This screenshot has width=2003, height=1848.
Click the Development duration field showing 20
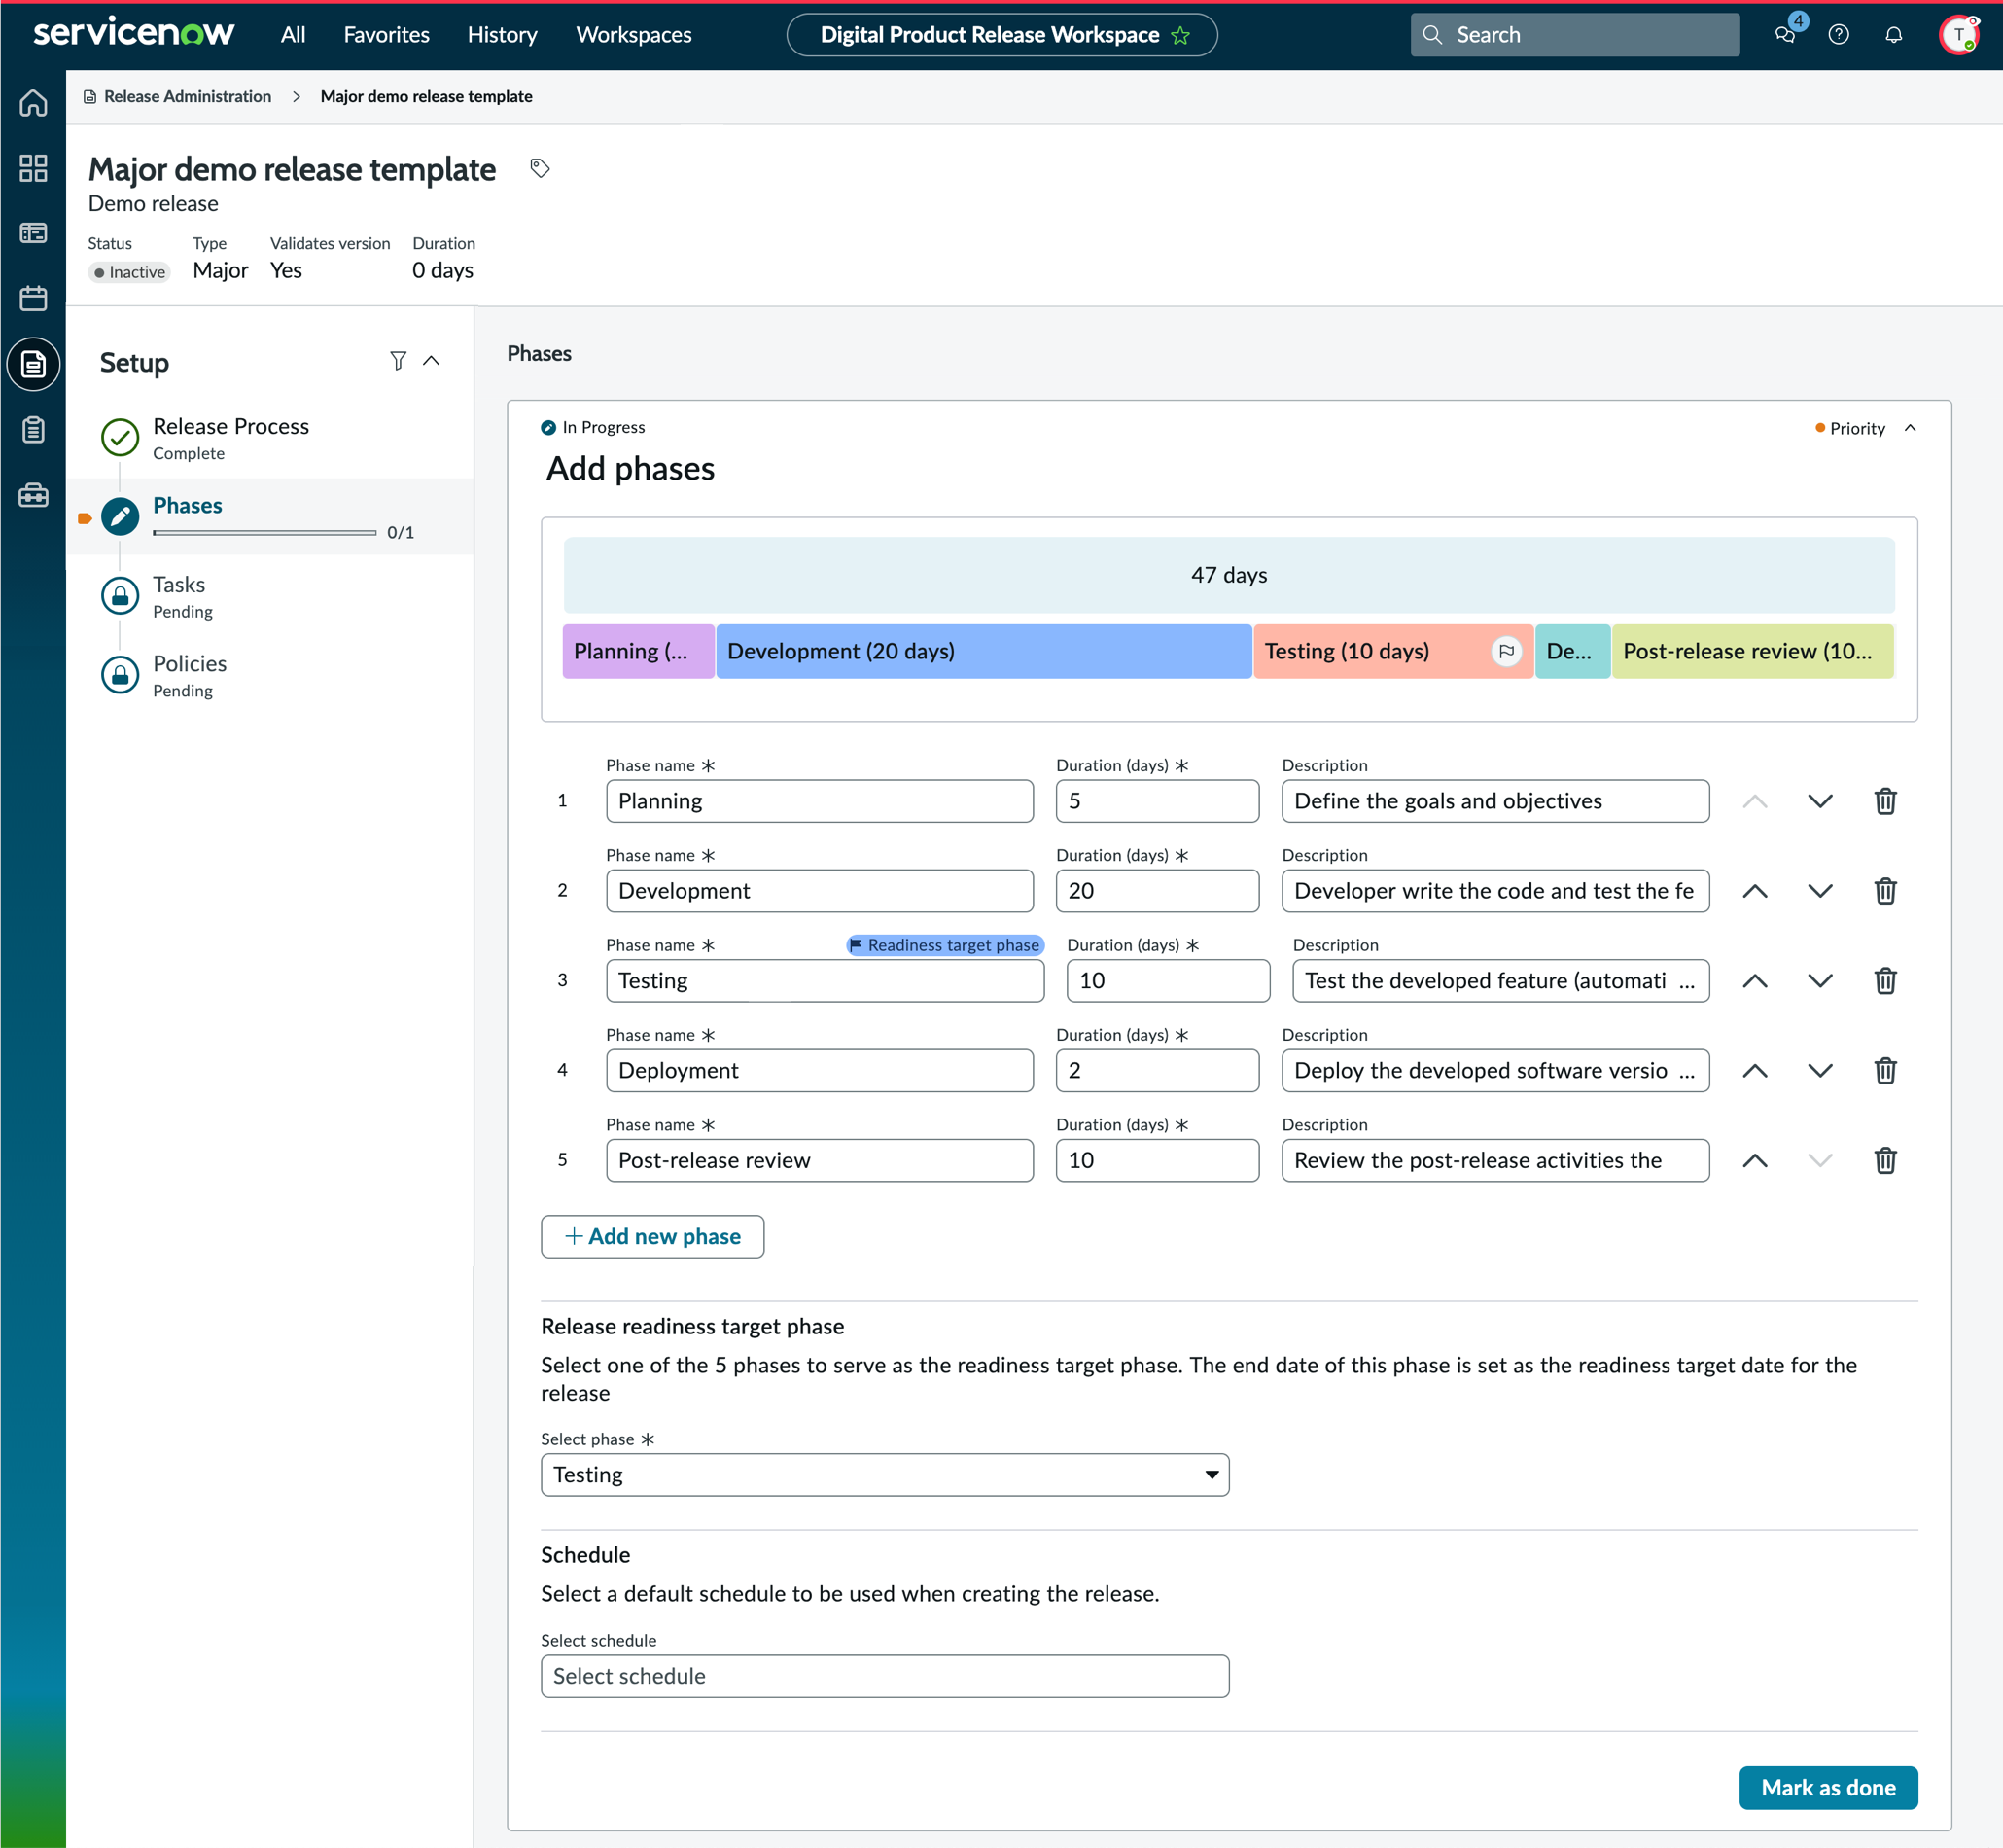pos(1157,891)
